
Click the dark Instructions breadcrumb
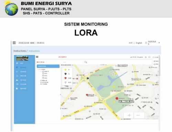pos(20,51)
